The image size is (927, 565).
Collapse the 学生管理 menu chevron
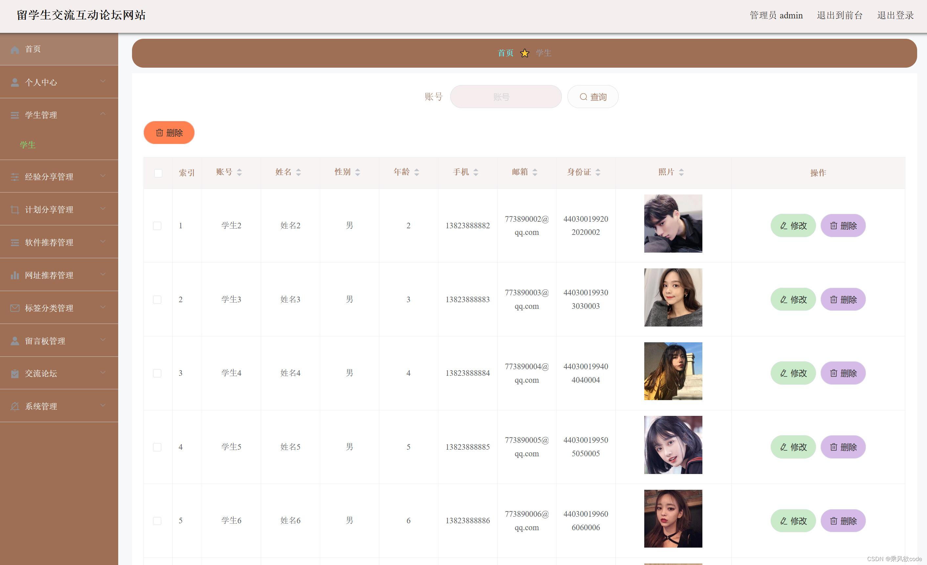click(x=103, y=114)
